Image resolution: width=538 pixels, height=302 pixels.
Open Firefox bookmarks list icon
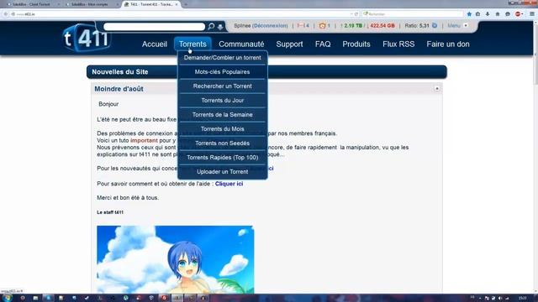(478, 14)
